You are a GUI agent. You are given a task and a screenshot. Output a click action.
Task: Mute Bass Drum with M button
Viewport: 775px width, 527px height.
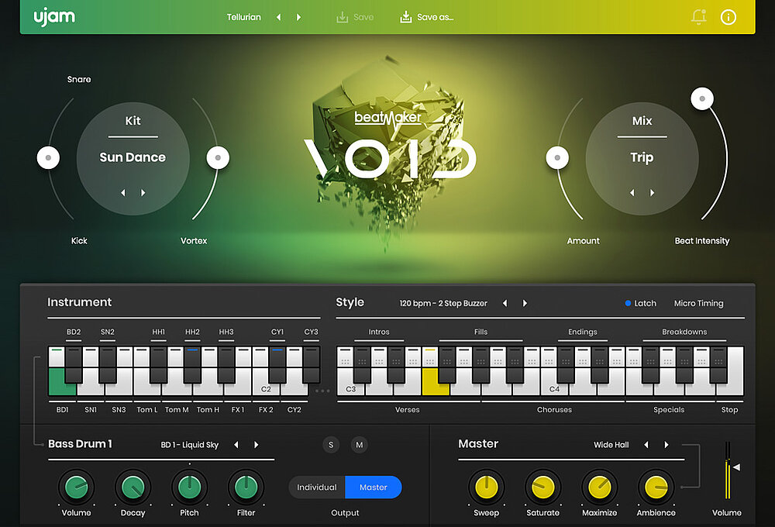point(359,445)
